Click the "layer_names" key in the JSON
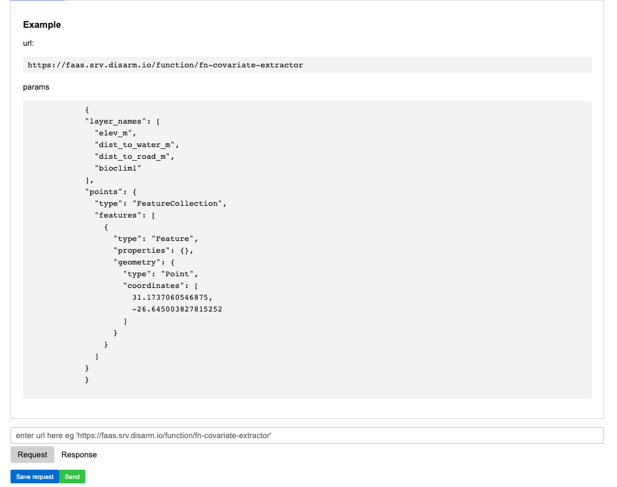This screenshot has height=487, width=617. 116,122
